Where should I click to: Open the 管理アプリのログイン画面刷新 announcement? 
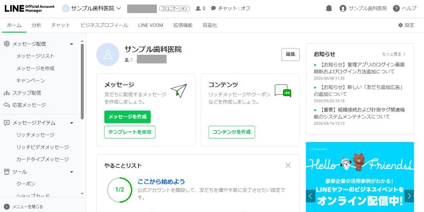pyautogui.click(x=359, y=68)
